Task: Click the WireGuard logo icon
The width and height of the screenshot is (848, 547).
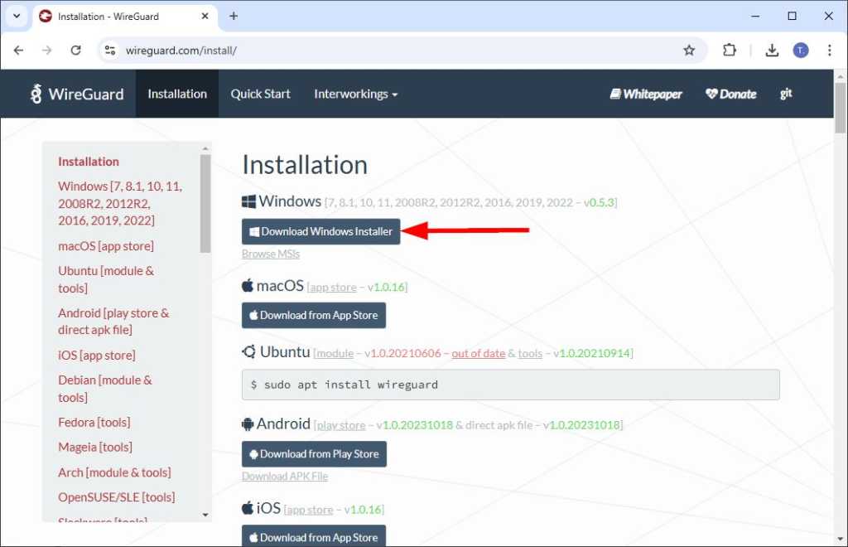Action: (36, 94)
